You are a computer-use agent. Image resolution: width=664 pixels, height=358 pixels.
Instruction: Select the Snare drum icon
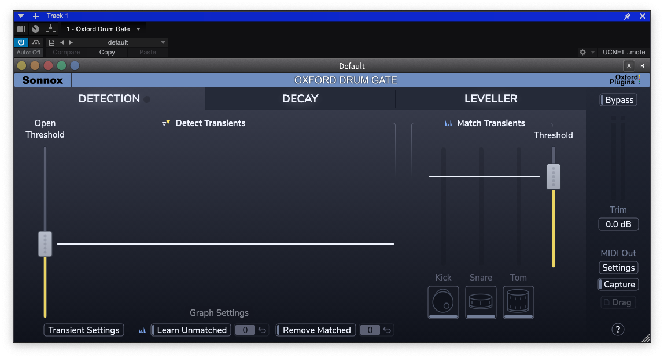coord(481,302)
